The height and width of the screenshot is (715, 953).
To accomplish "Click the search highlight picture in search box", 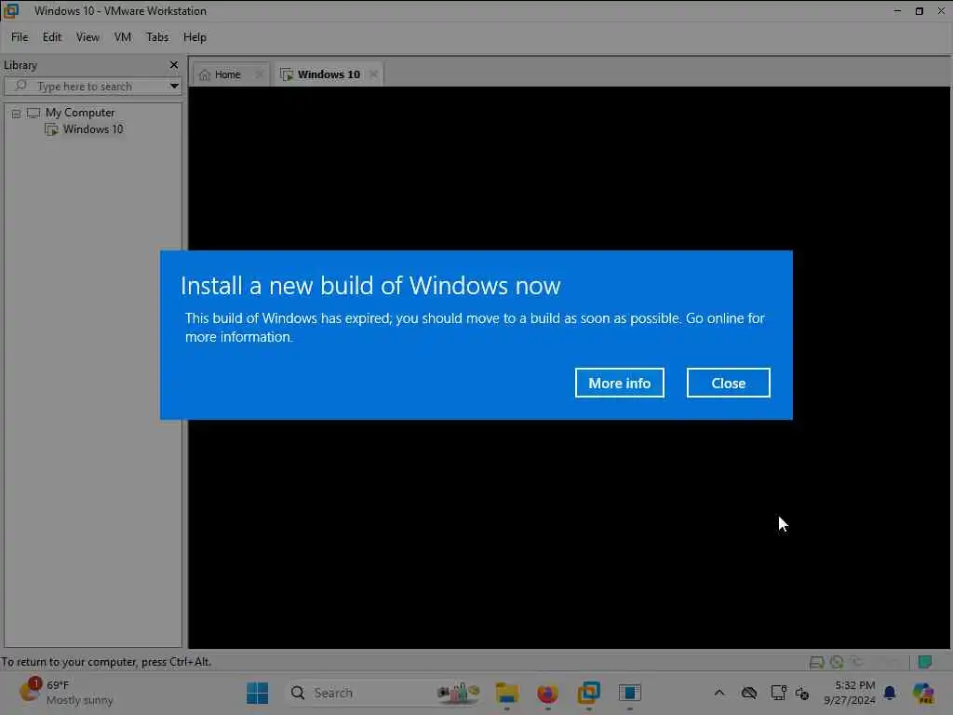I will (459, 693).
